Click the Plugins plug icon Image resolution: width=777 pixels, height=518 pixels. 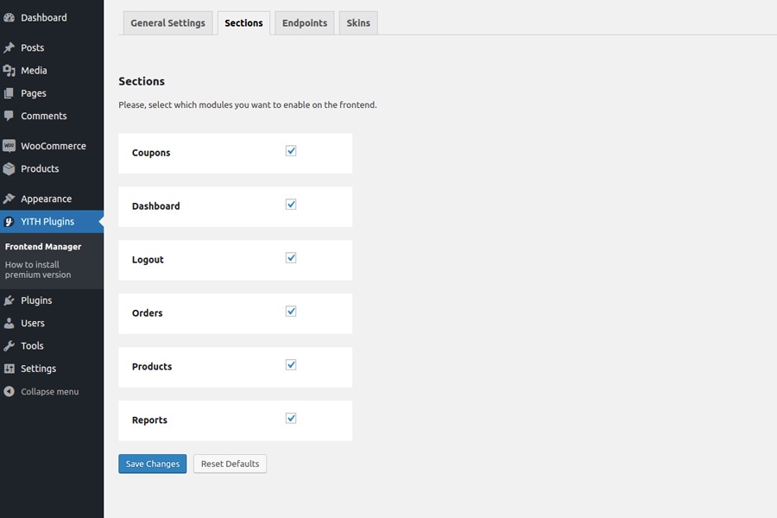tap(9, 300)
